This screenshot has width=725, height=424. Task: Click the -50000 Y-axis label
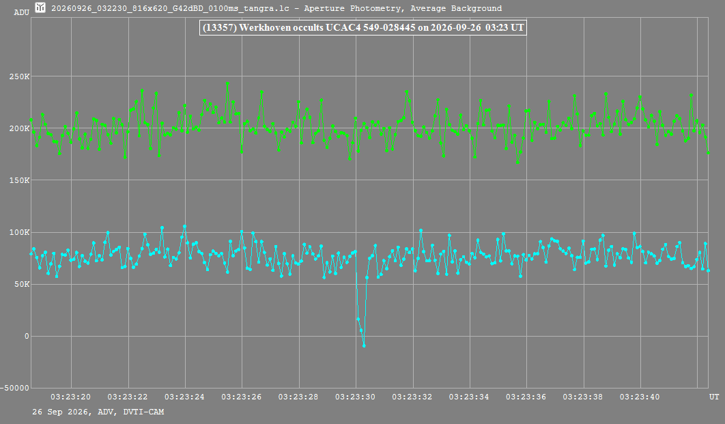pyautogui.click(x=15, y=388)
